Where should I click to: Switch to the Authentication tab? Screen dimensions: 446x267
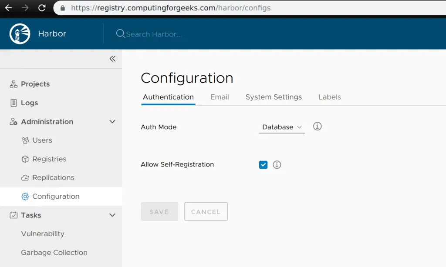168,97
